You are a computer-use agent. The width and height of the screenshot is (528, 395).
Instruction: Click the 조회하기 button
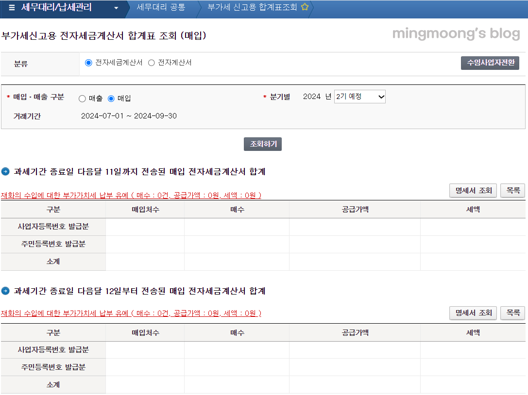tap(262, 144)
